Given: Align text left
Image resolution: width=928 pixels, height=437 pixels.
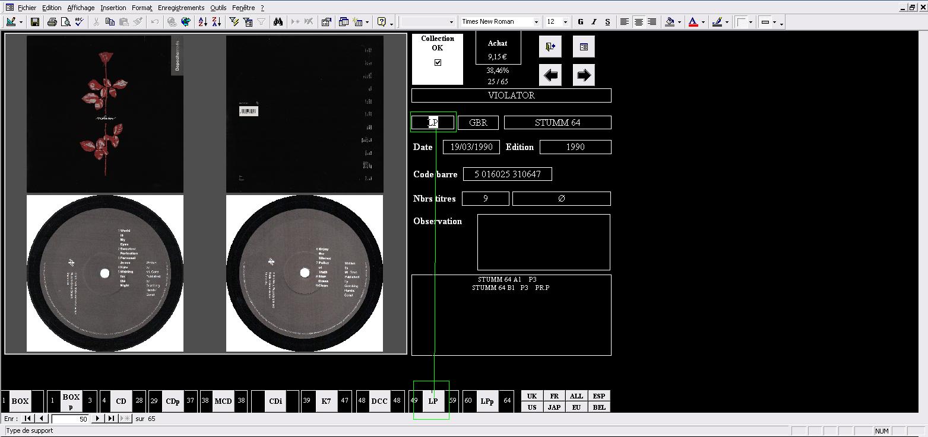Looking at the screenshot, I should coord(625,22).
